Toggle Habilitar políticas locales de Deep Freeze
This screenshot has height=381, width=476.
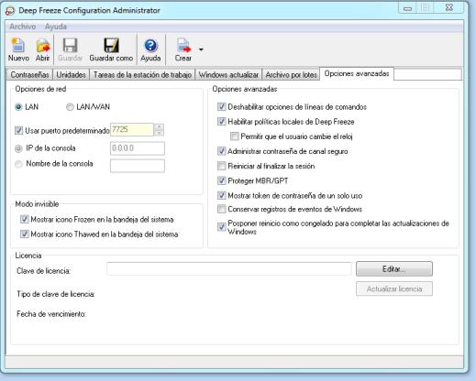tap(222, 122)
